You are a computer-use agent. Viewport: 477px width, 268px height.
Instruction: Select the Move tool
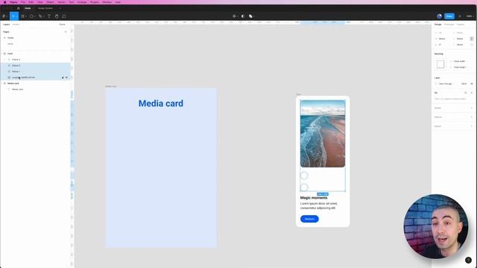[13, 16]
